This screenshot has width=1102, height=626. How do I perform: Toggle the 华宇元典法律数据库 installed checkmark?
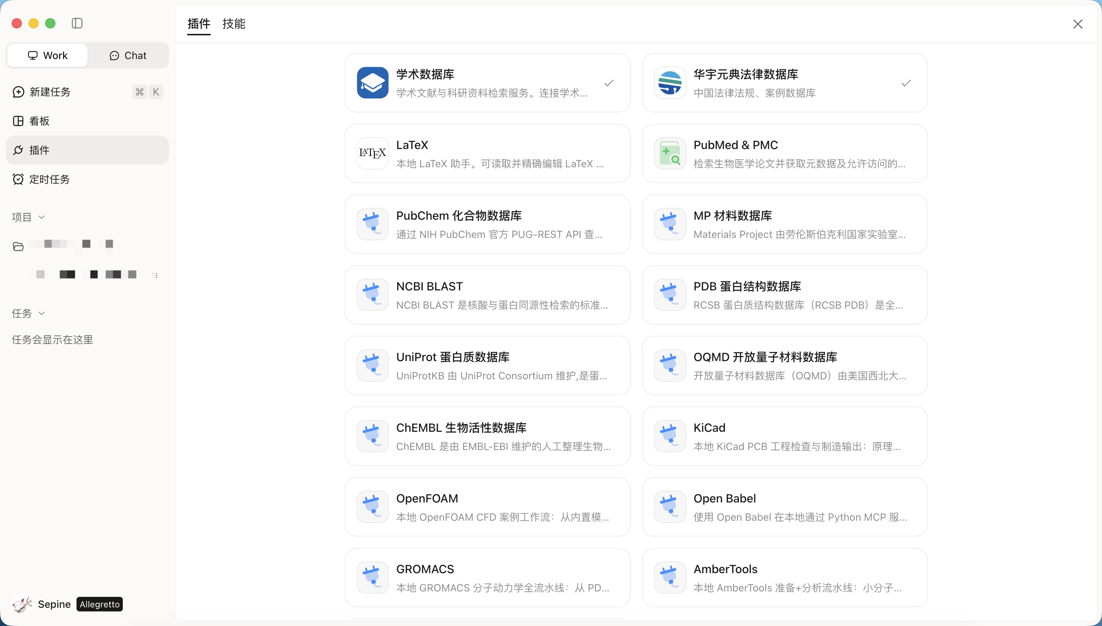[906, 83]
